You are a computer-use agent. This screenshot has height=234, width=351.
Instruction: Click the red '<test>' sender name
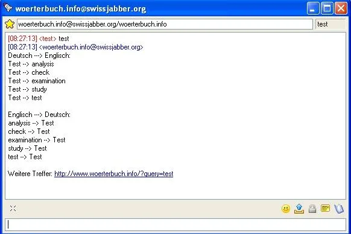(48, 39)
